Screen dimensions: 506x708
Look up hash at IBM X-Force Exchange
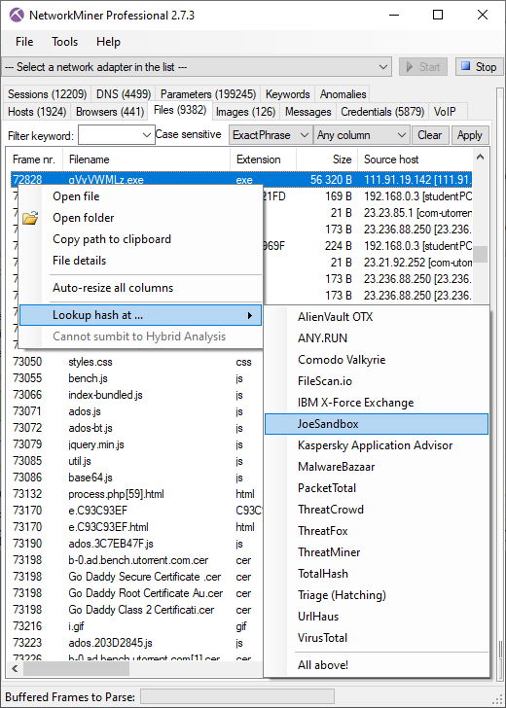tap(377, 403)
